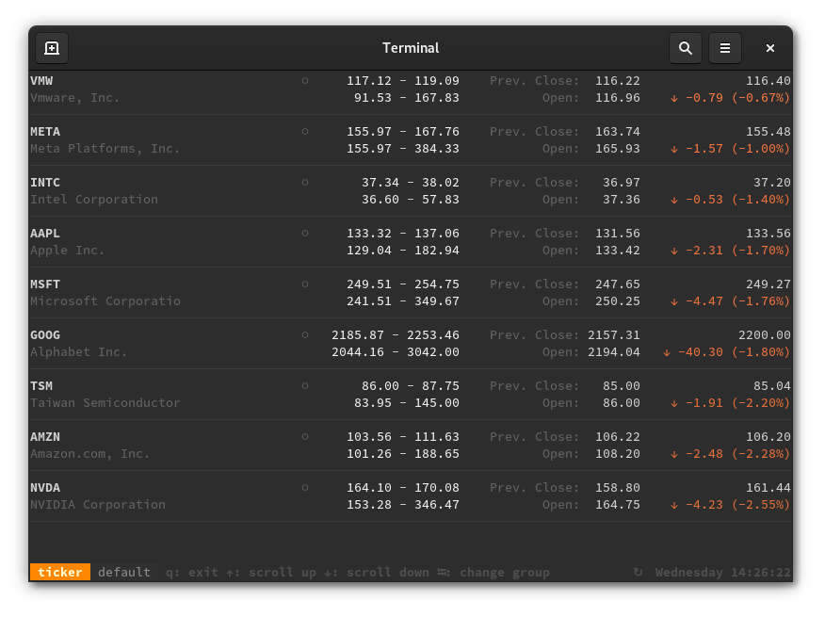Screen dimensions: 825x617
Task: Click MSFT's current price 249.27
Action: pos(768,284)
